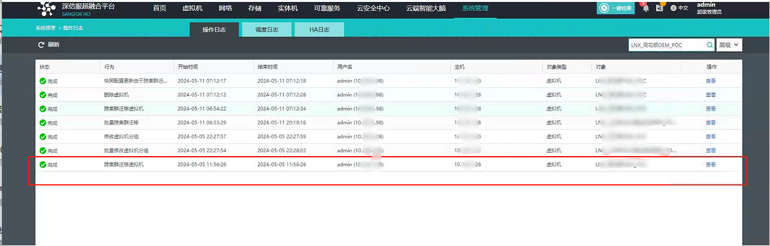
Task: Click 查看 link for 批量跨集群迁移 row
Action: pos(711,123)
